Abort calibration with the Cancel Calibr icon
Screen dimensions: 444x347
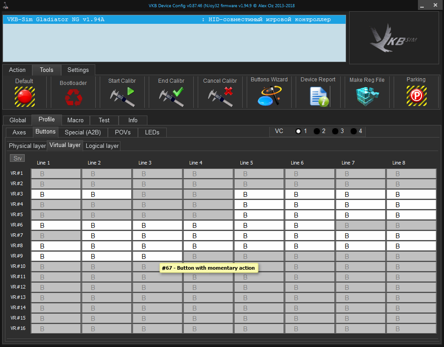click(220, 97)
